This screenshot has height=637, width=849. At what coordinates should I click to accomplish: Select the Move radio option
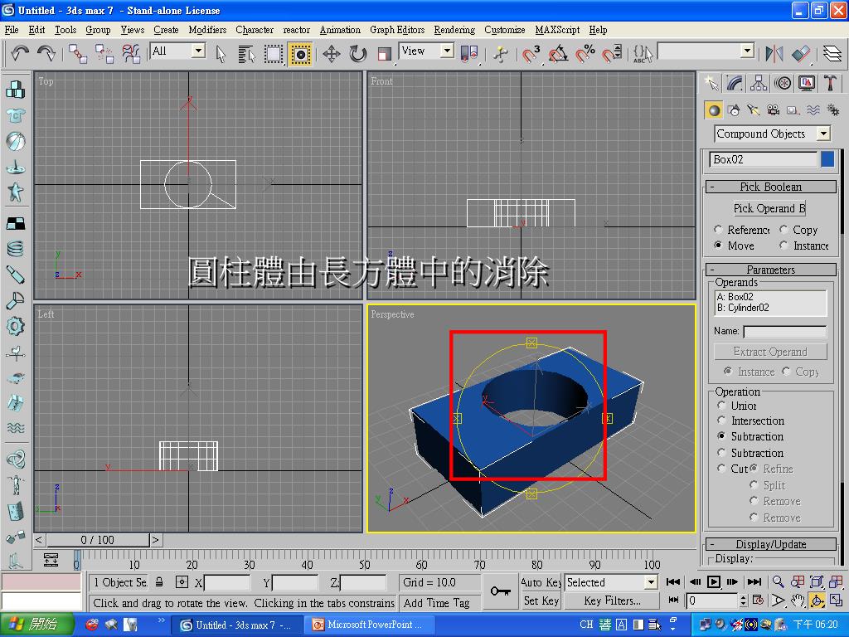(x=719, y=245)
